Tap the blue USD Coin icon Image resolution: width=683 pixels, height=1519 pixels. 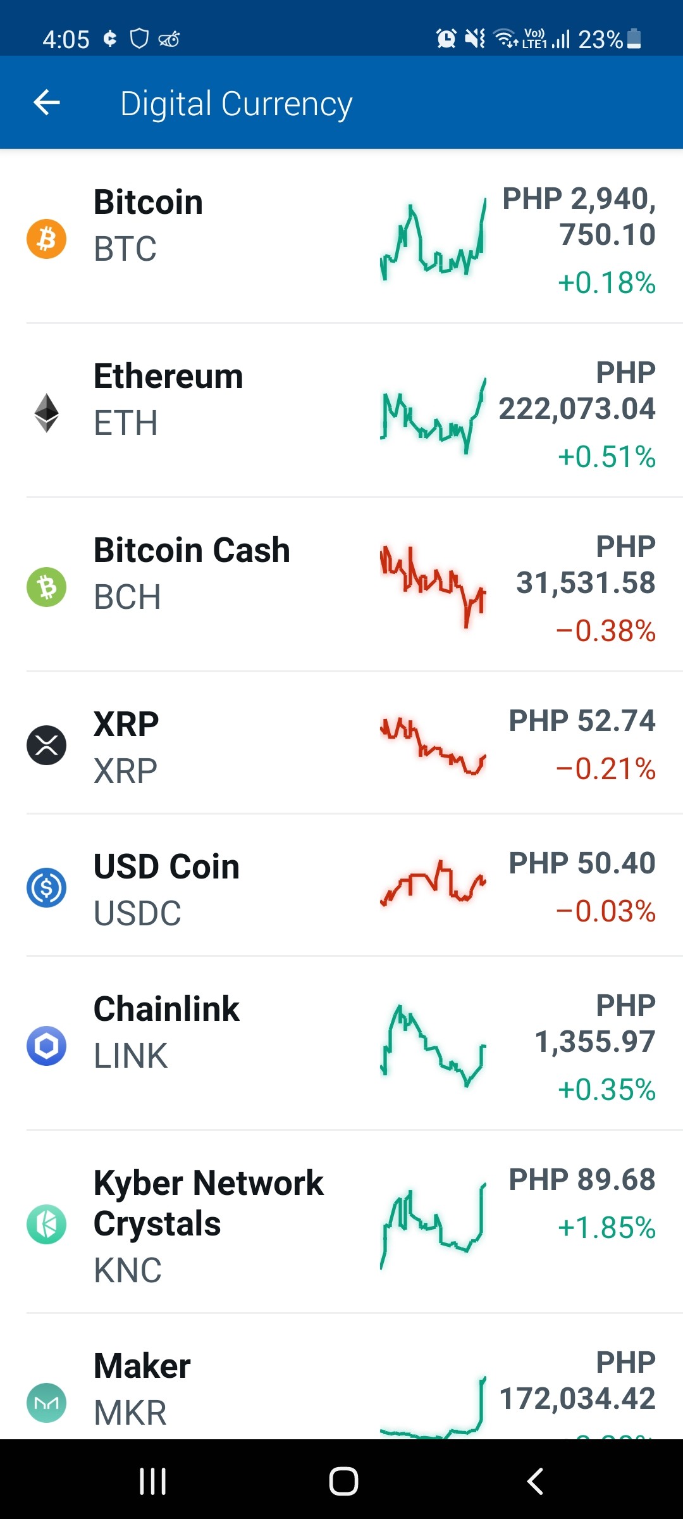point(46,887)
